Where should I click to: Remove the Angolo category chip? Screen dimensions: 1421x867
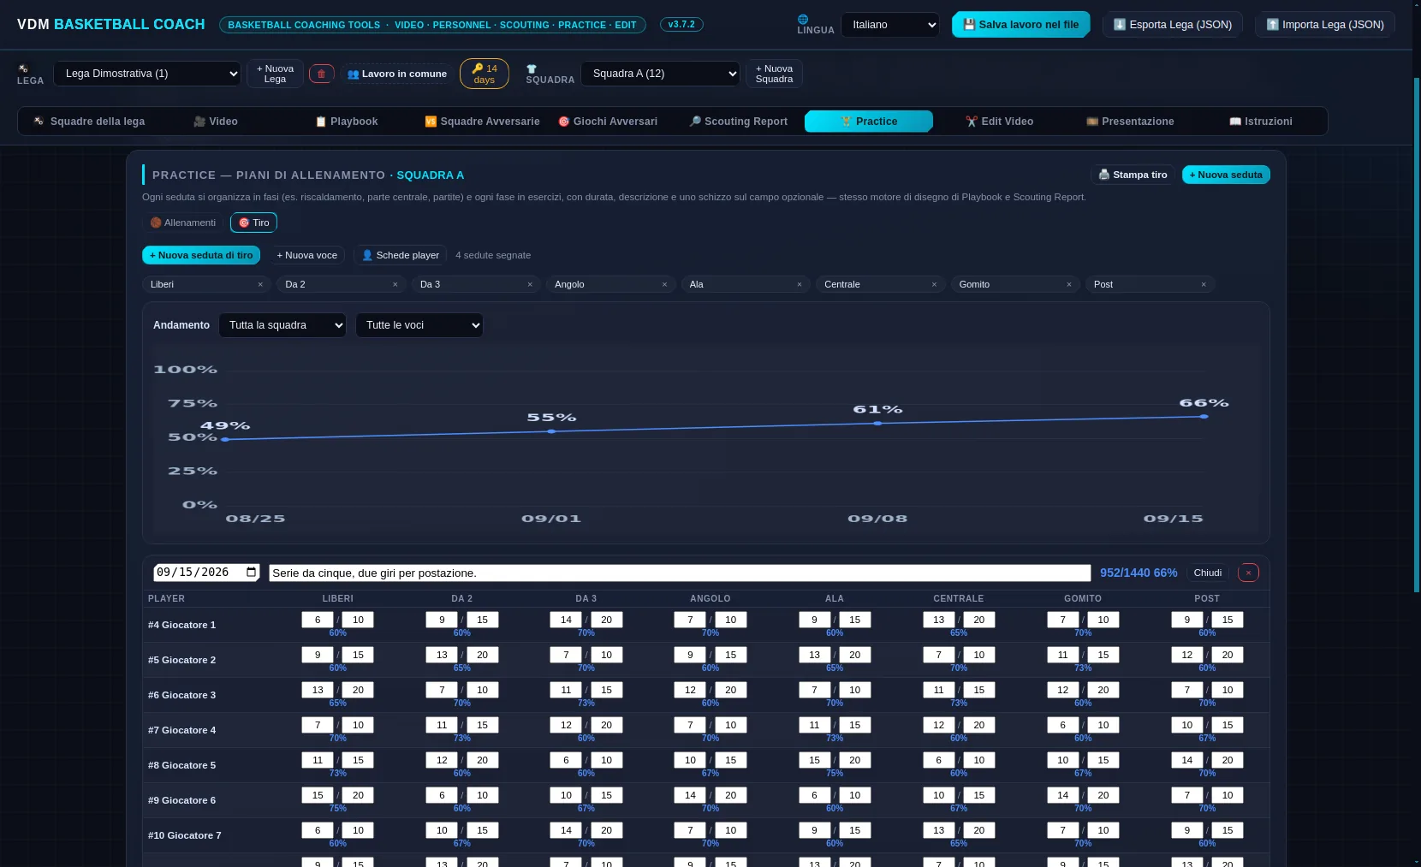click(664, 284)
